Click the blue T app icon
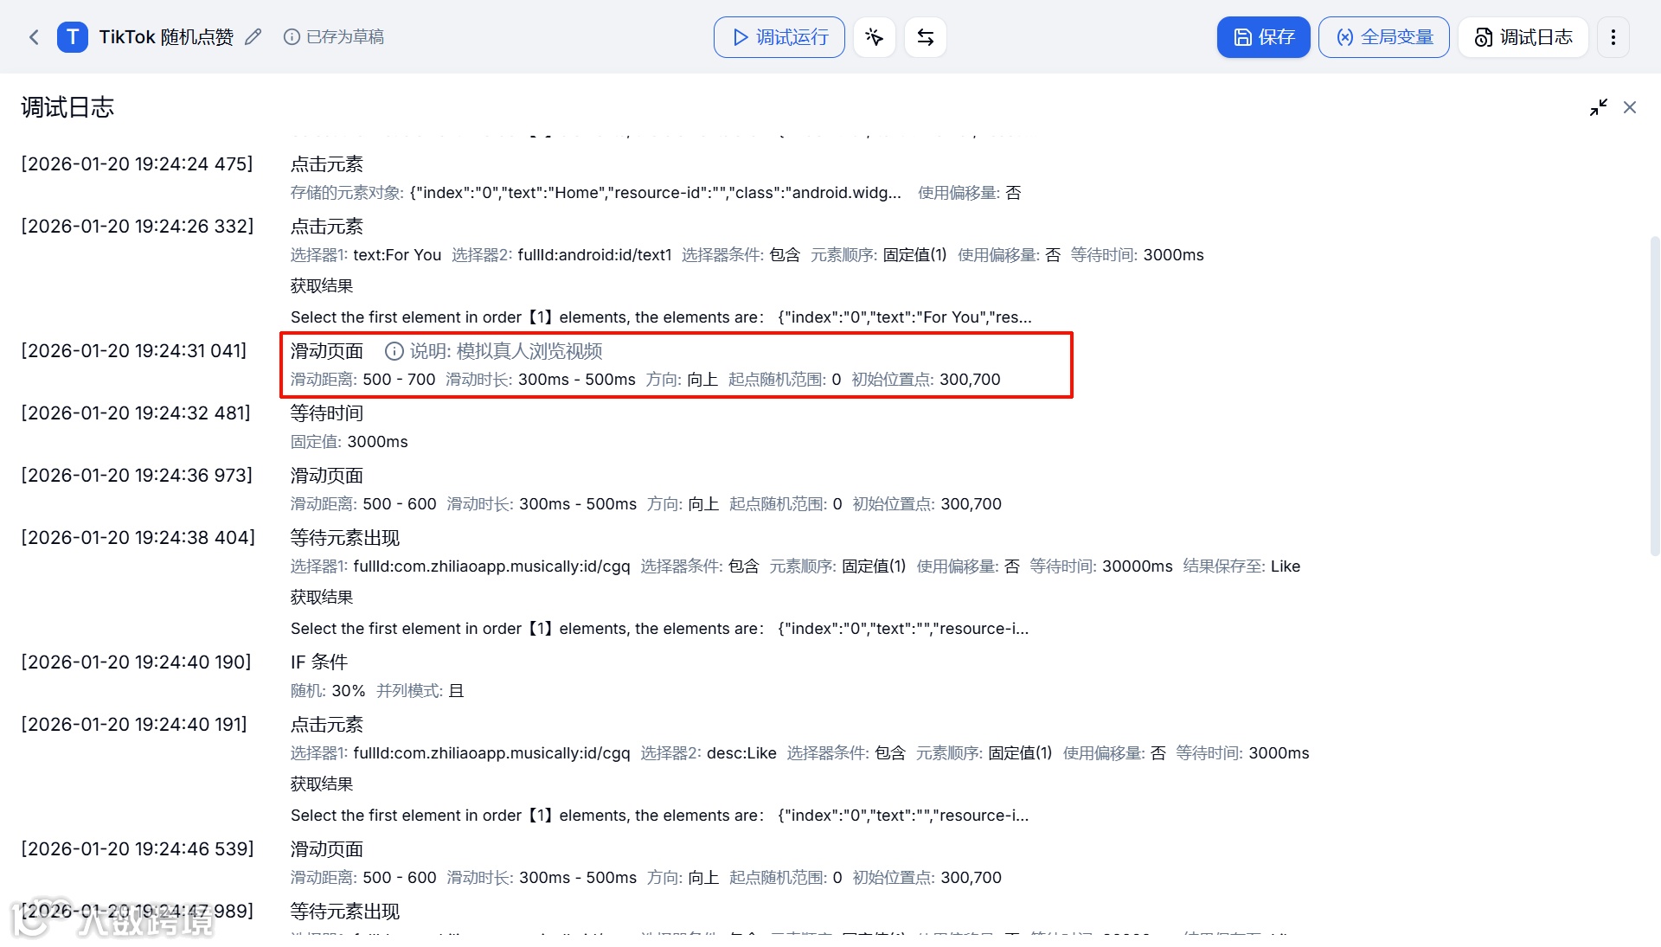This screenshot has width=1661, height=947. coord(73,37)
